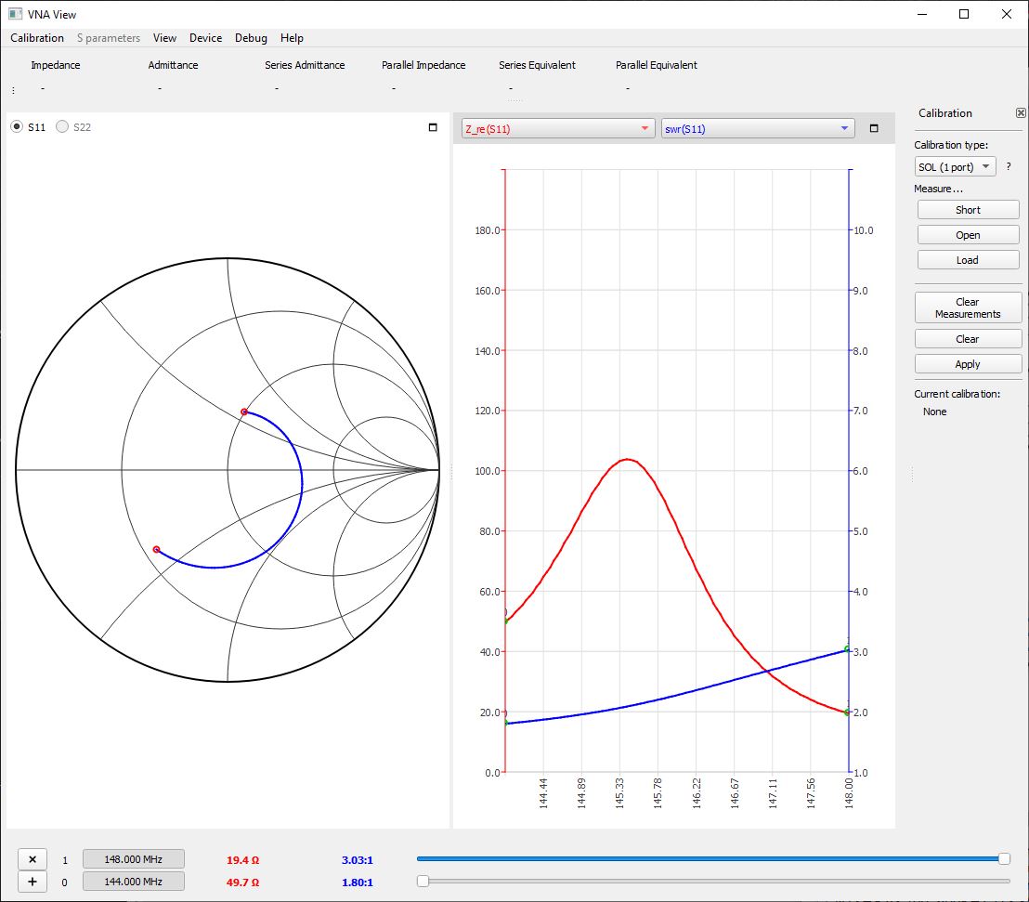Viewport: 1029px width, 902px height.
Task: Click the Series Equivalent label
Action: click(537, 65)
